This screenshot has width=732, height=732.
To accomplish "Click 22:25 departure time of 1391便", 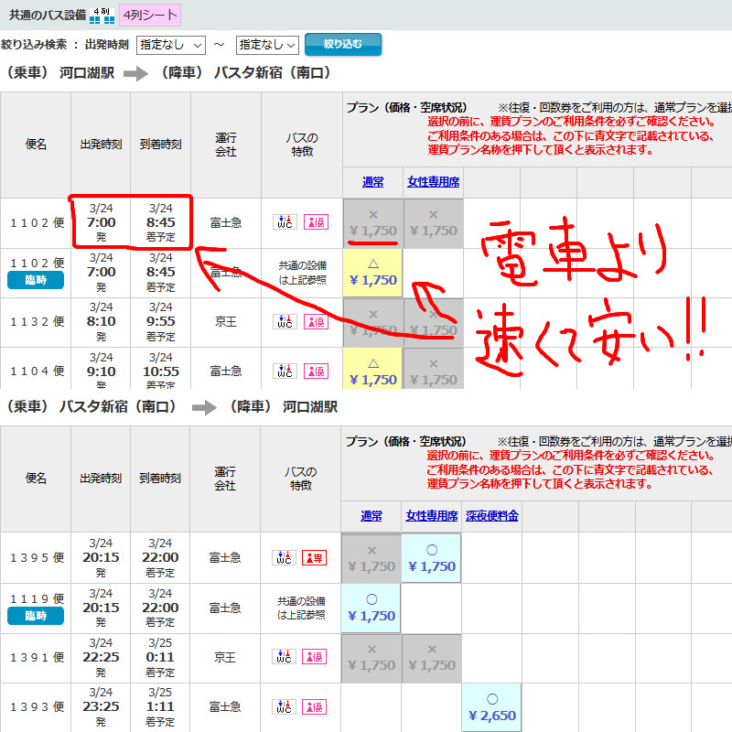I will point(101,657).
